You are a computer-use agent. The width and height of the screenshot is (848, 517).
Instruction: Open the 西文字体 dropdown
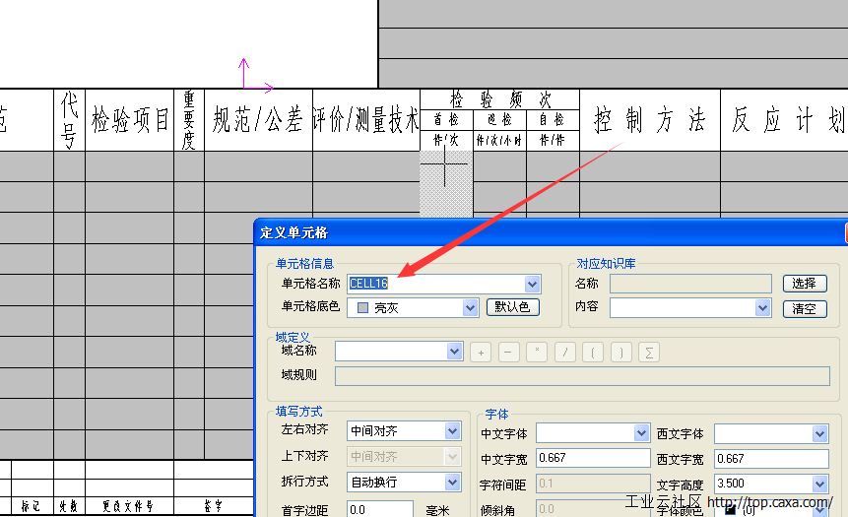point(819,433)
